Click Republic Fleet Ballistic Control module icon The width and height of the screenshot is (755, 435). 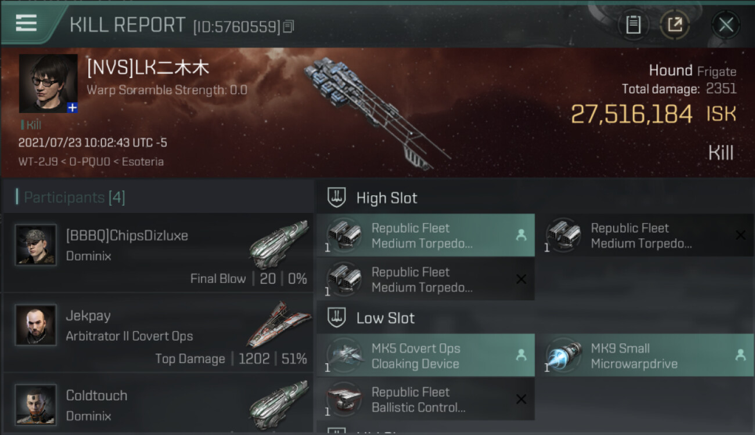[344, 400]
